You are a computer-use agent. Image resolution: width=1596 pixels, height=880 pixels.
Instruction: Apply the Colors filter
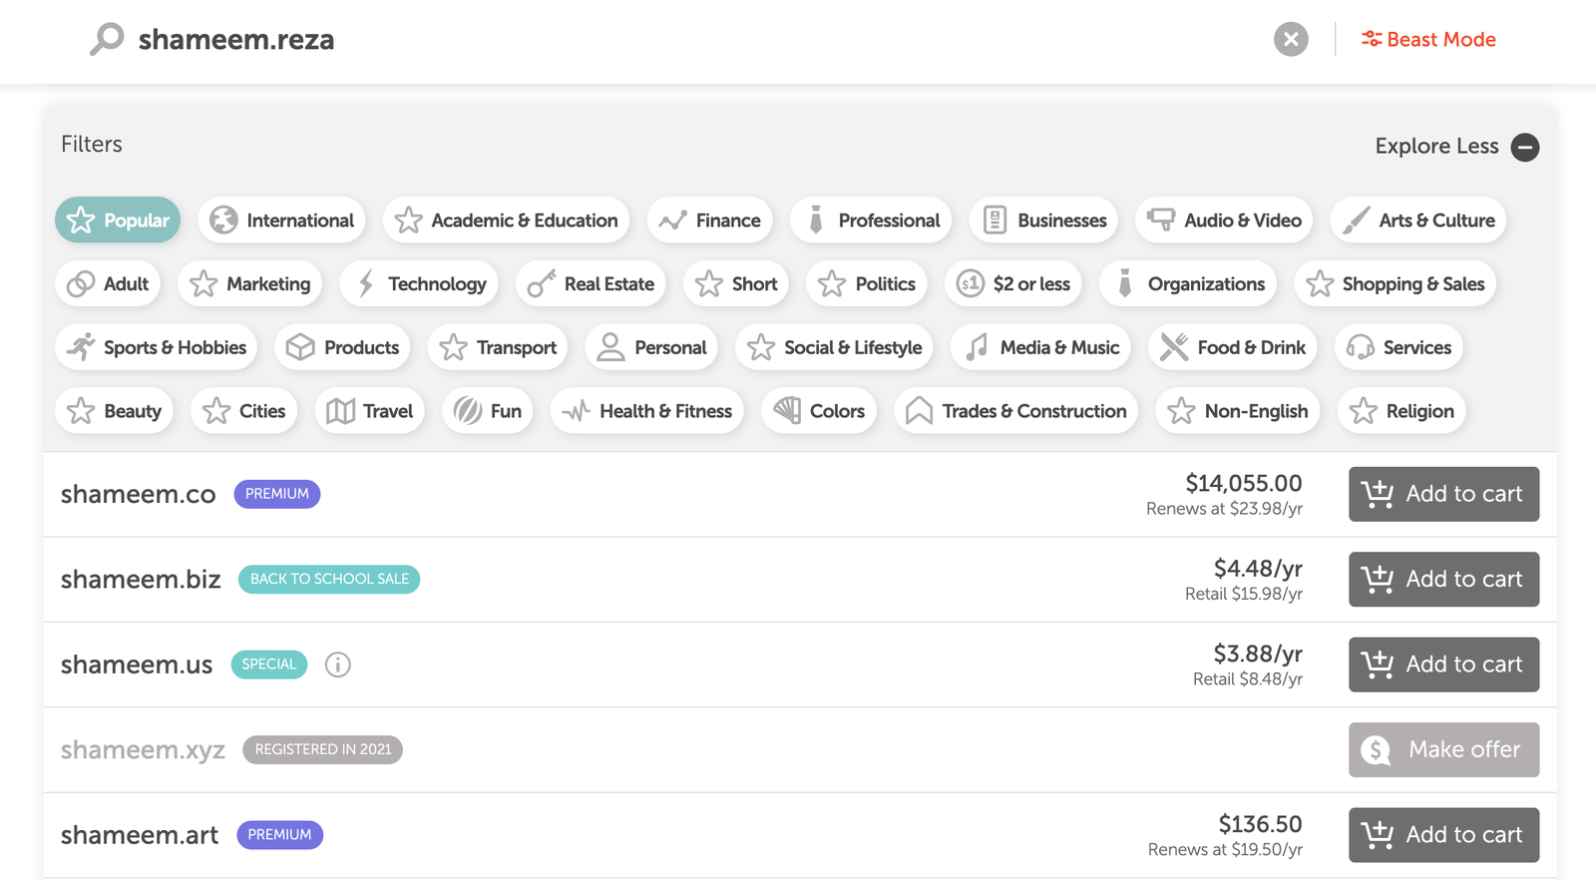(x=819, y=411)
